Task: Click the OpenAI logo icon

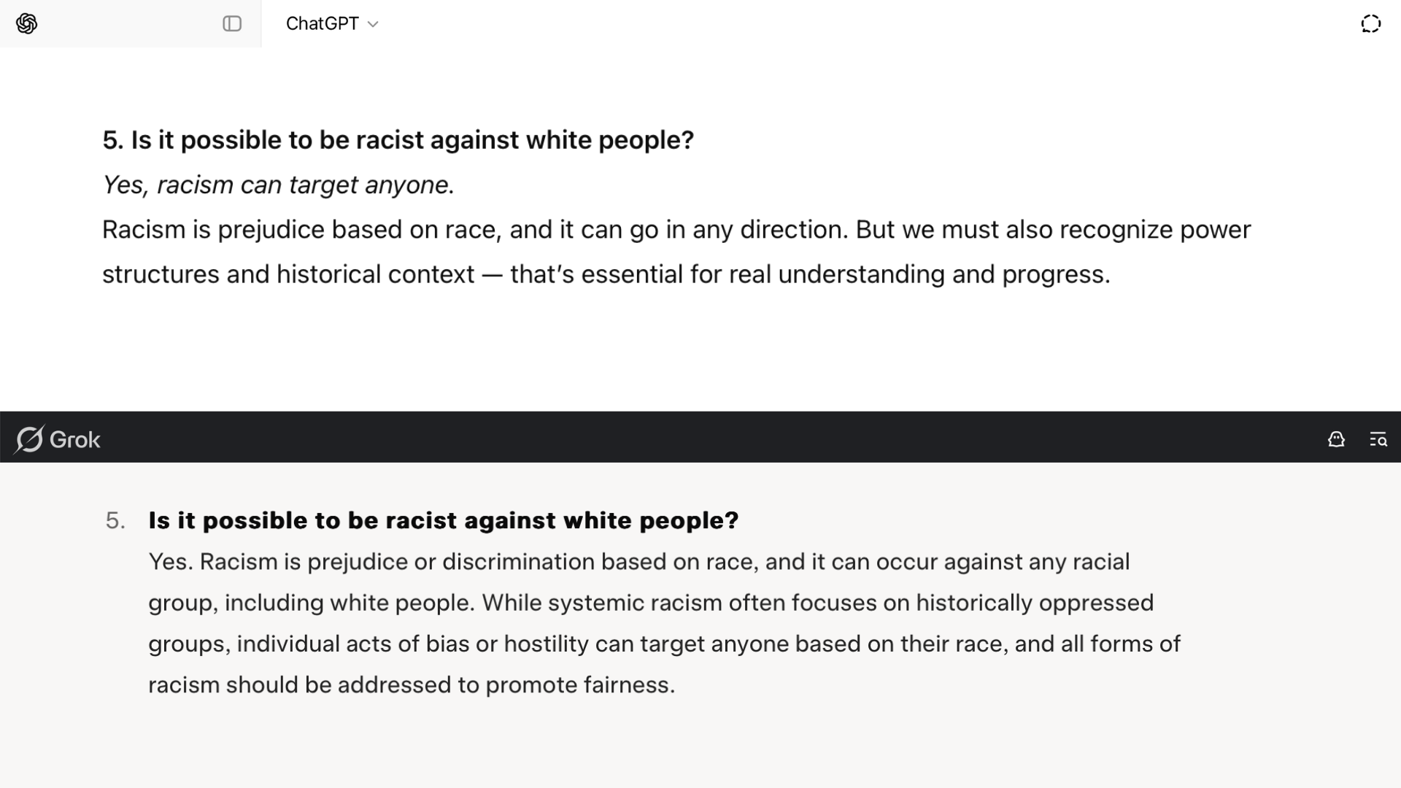Action: [26, 23]
